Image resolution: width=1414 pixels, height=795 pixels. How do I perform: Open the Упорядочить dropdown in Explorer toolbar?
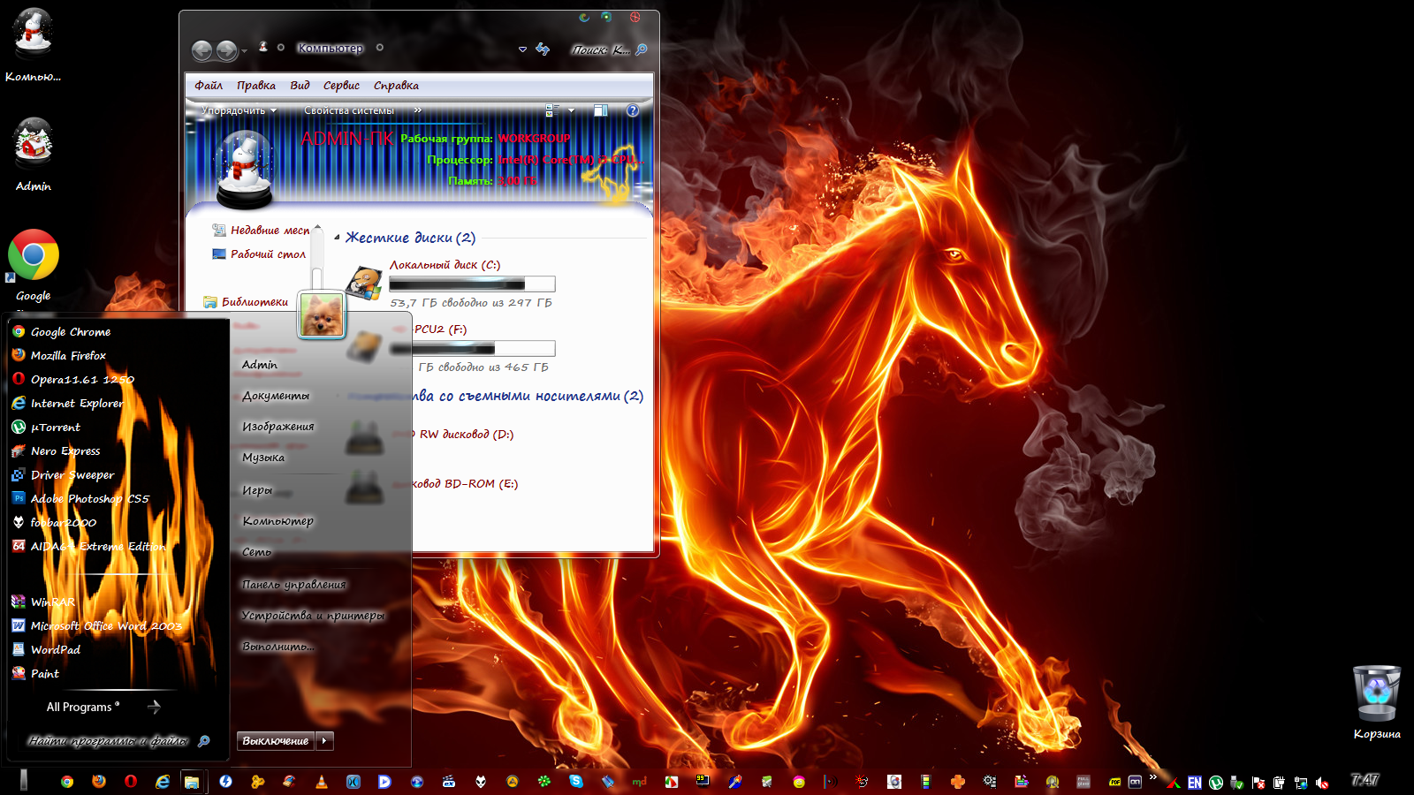[239, 110]
